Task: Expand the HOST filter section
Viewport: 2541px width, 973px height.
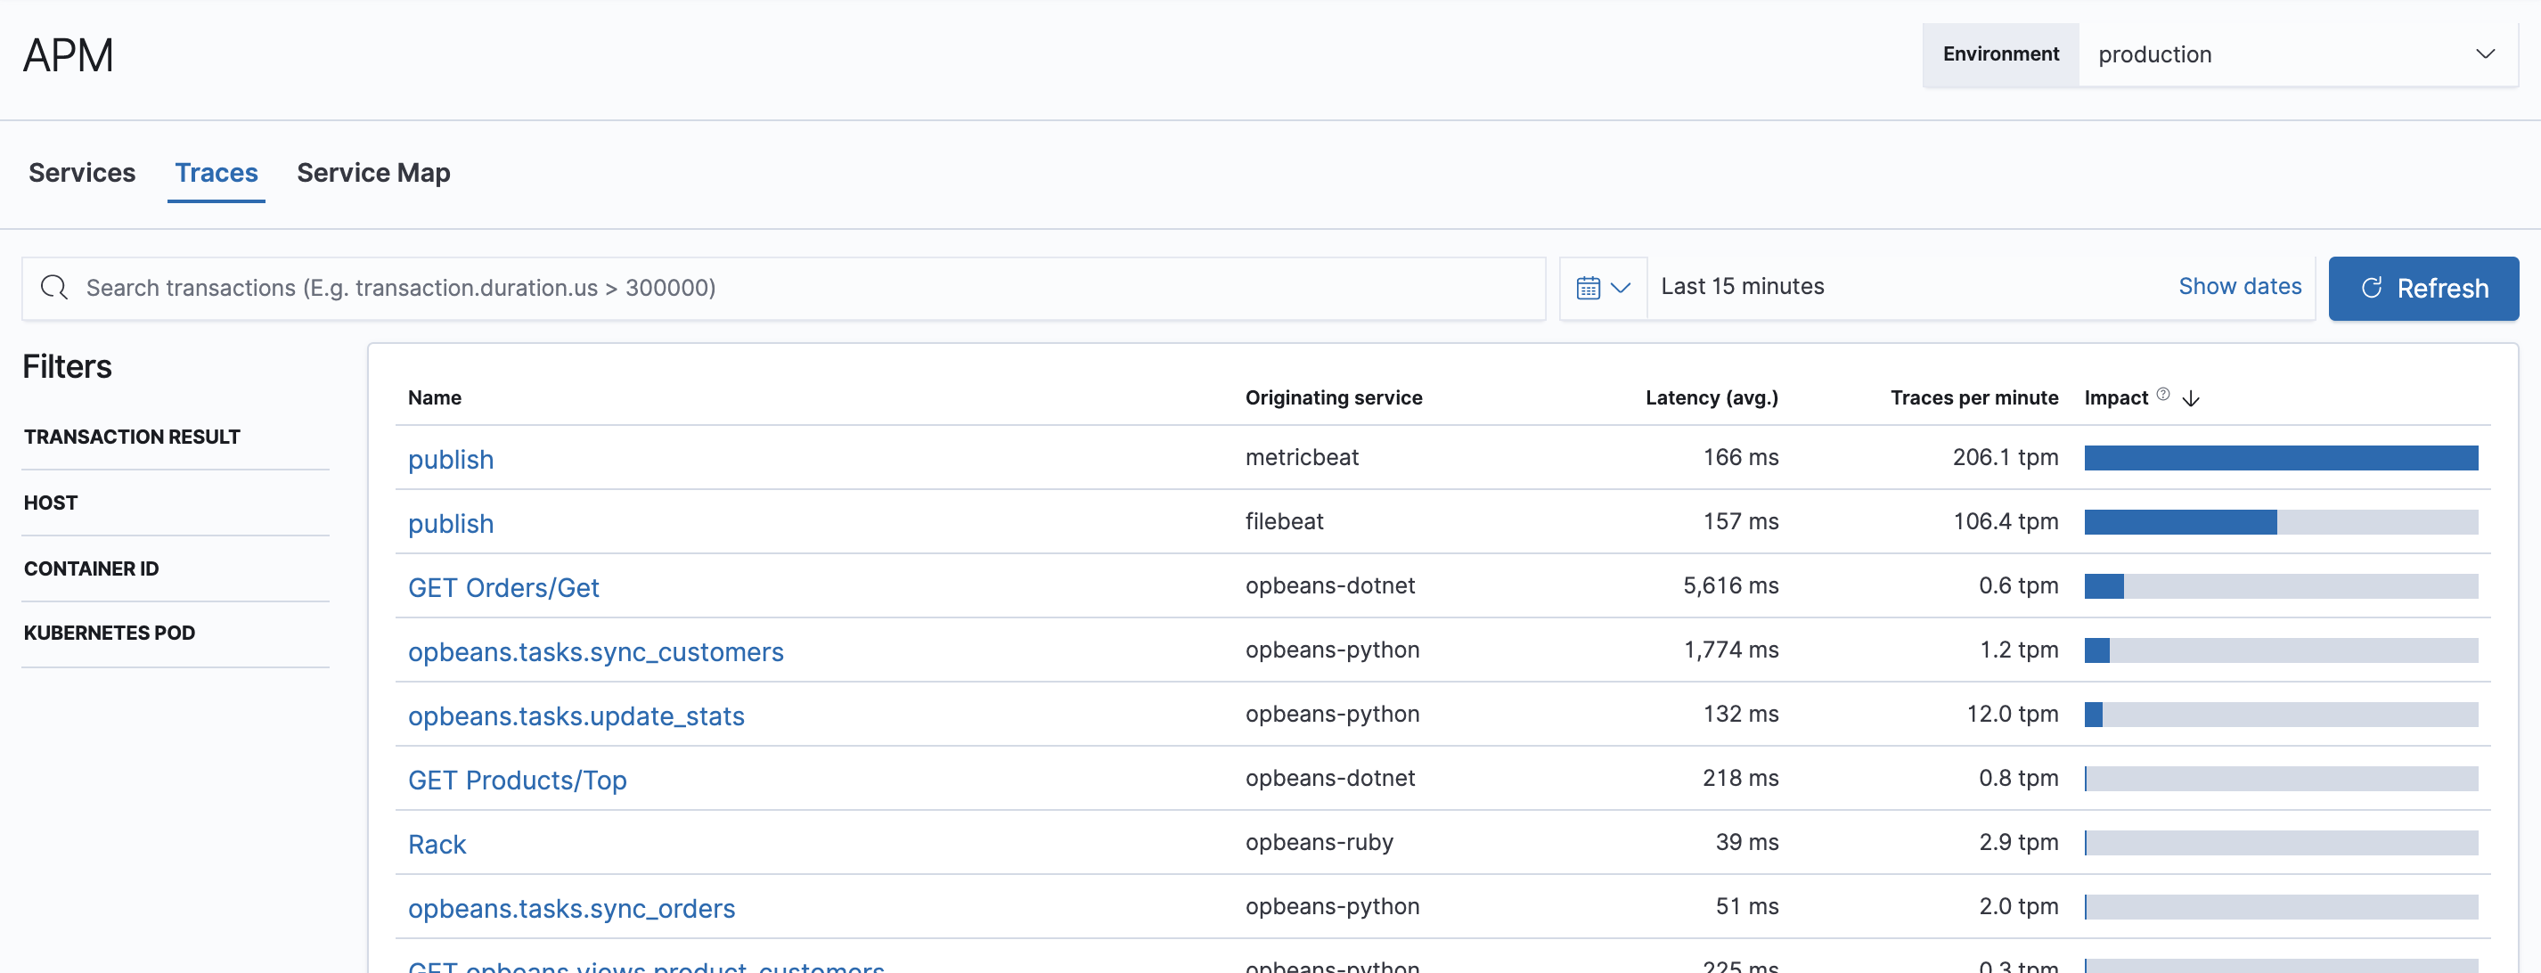Action: click(50, 503)
